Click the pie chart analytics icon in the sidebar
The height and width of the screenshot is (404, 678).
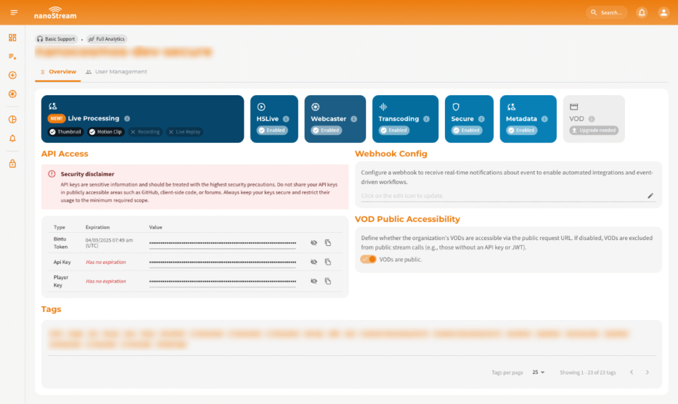(12, 120)
